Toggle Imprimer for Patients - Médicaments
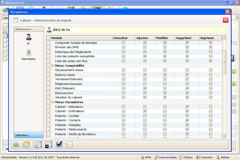This screenshot has height=160, width=240. click(x=211, y=129)
